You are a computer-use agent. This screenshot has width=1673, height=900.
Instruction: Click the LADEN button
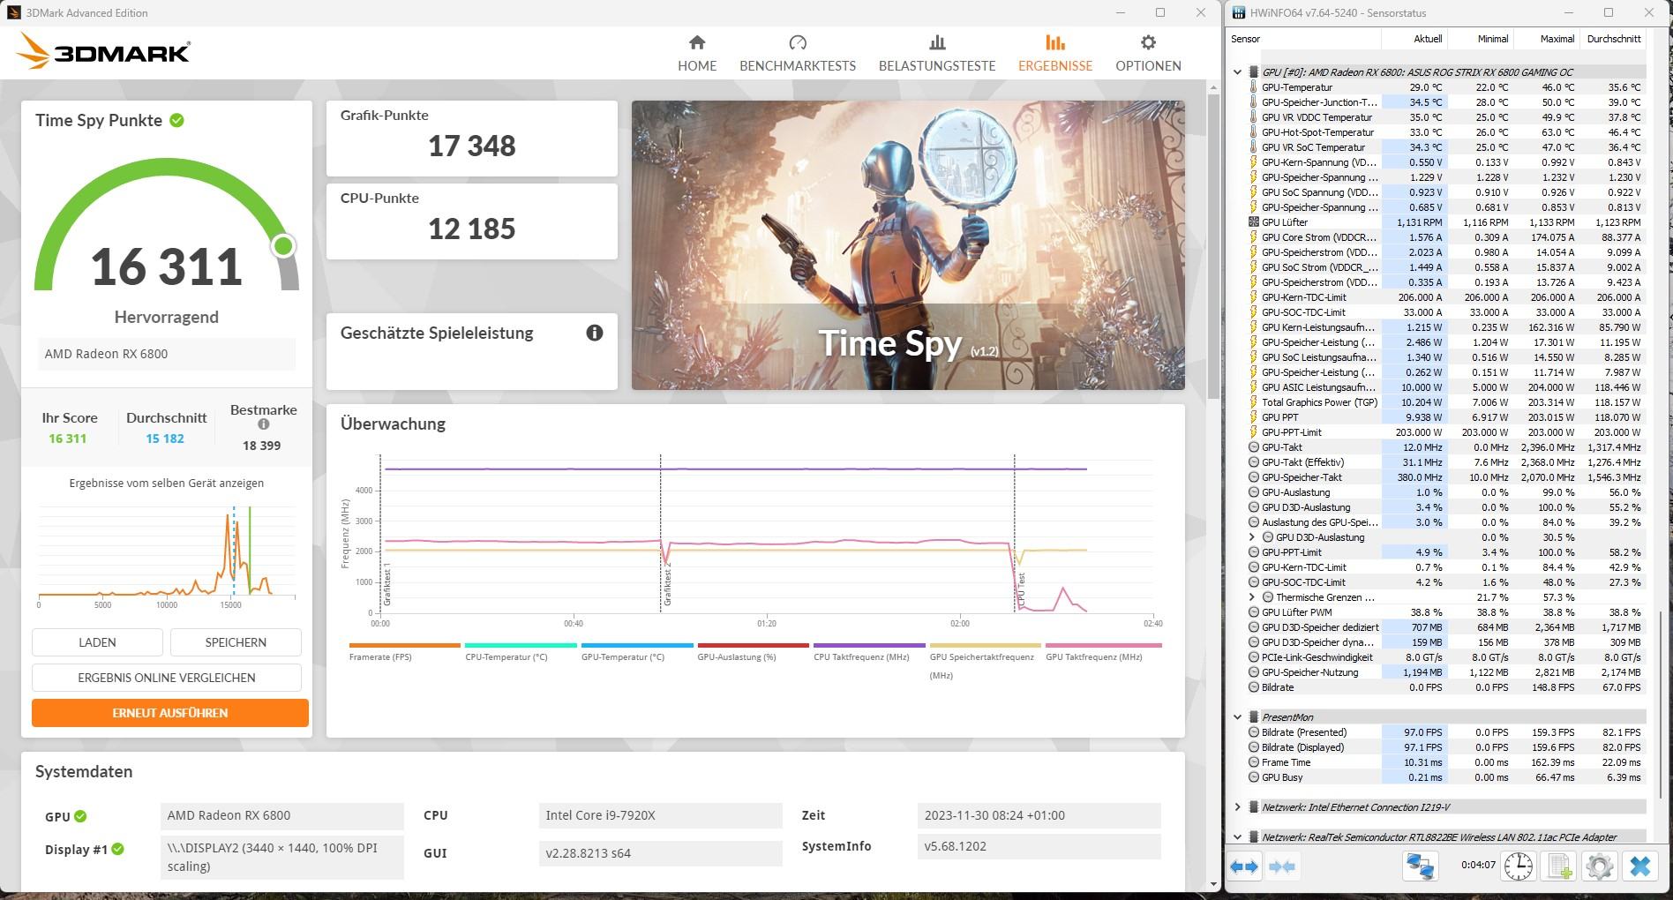[97, 642]
